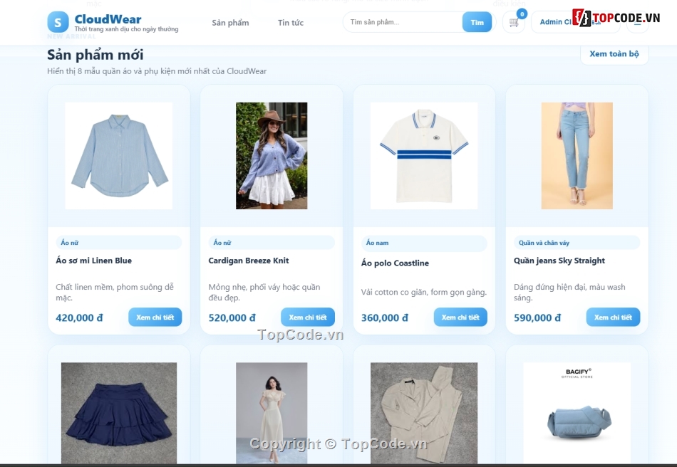The image size is (677, 467).
Task: Click the Áo sơ mi Linen Blue title
Action: [x=93, y=261]
